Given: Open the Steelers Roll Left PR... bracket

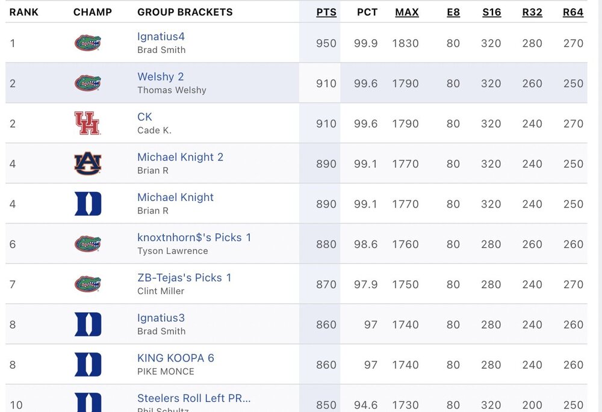Looking at the screenshot, I should (194, 398).
